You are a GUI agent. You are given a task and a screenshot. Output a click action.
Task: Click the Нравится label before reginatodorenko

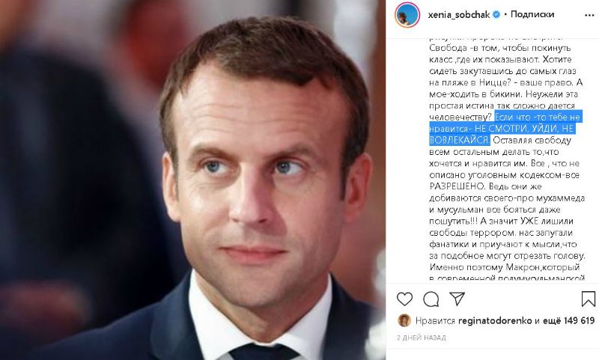(435, 320)
